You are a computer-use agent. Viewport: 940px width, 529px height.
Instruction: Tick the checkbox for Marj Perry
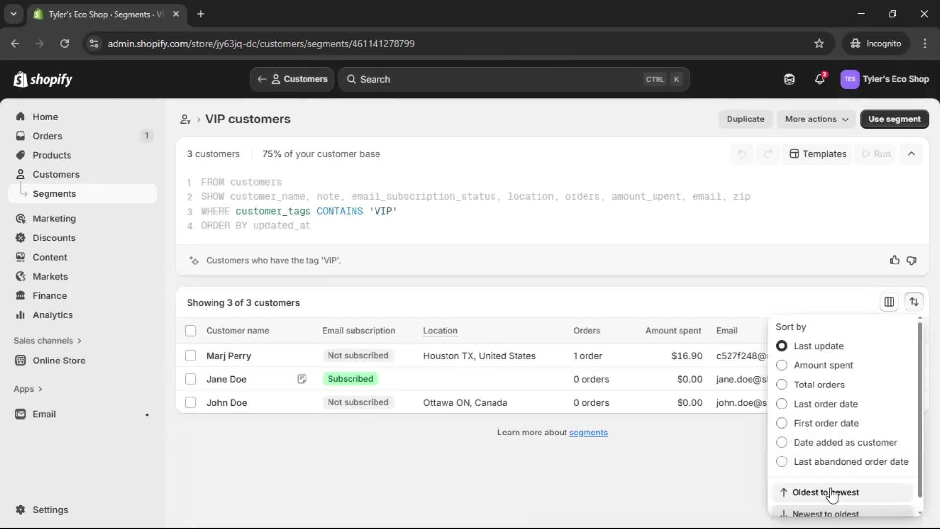[x=190, y=356]
